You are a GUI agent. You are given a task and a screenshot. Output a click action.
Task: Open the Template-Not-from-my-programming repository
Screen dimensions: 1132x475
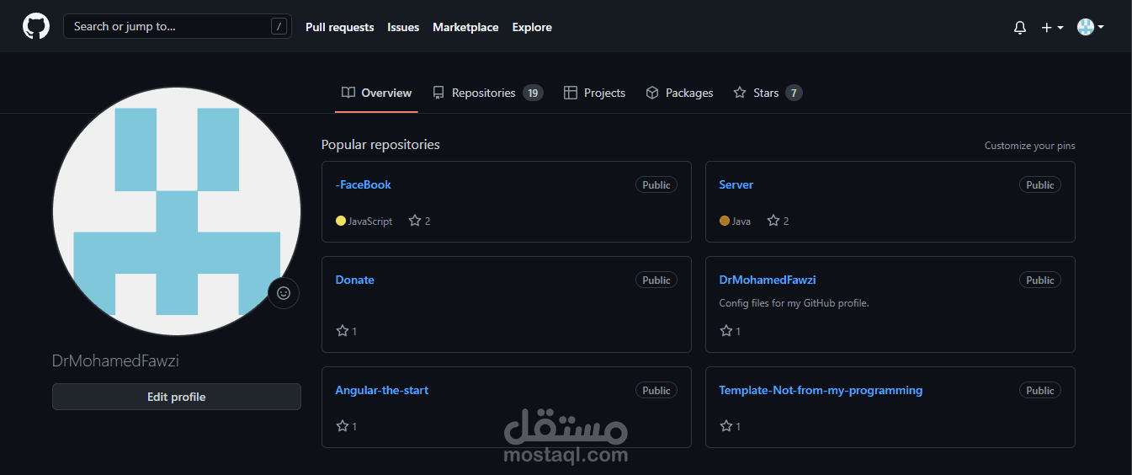pyautogui.click(x=821, y=390)
